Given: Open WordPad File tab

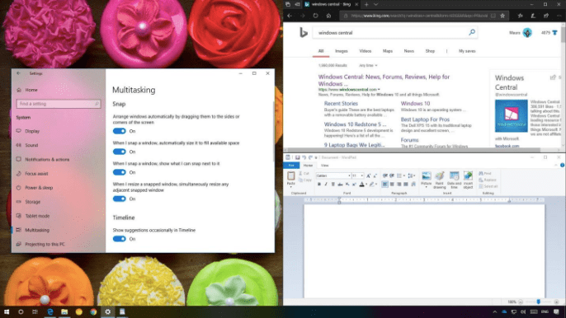Looking at the screenshot, I should 291,165.
